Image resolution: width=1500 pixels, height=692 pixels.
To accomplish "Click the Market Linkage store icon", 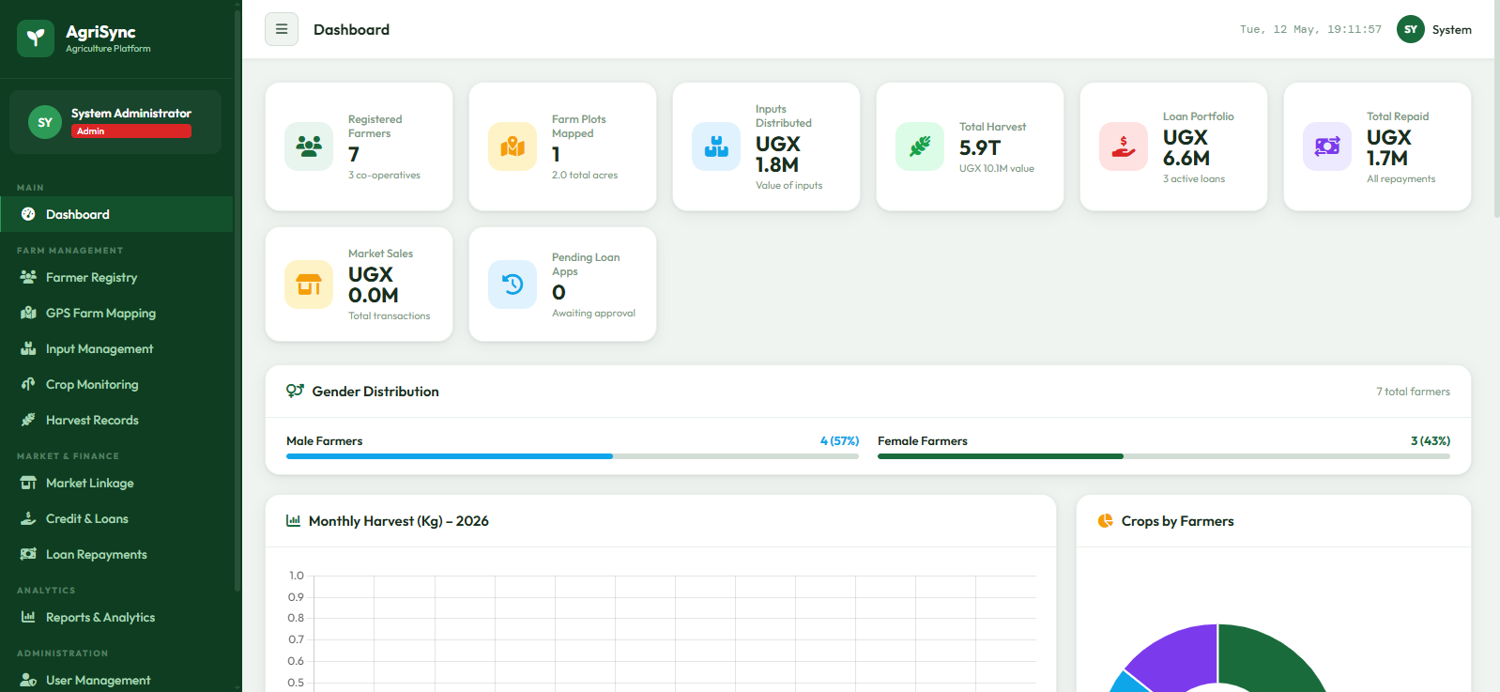I will click(28, 483).
